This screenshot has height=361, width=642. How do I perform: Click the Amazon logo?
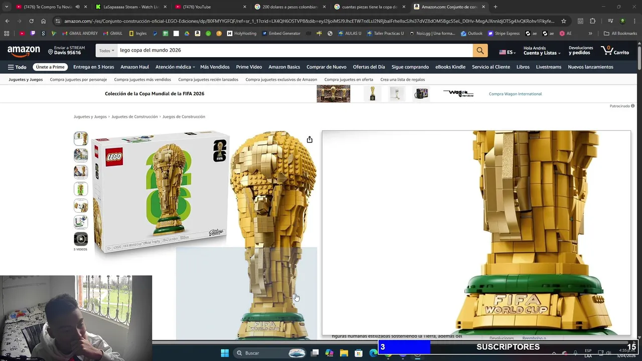(24, 51)
